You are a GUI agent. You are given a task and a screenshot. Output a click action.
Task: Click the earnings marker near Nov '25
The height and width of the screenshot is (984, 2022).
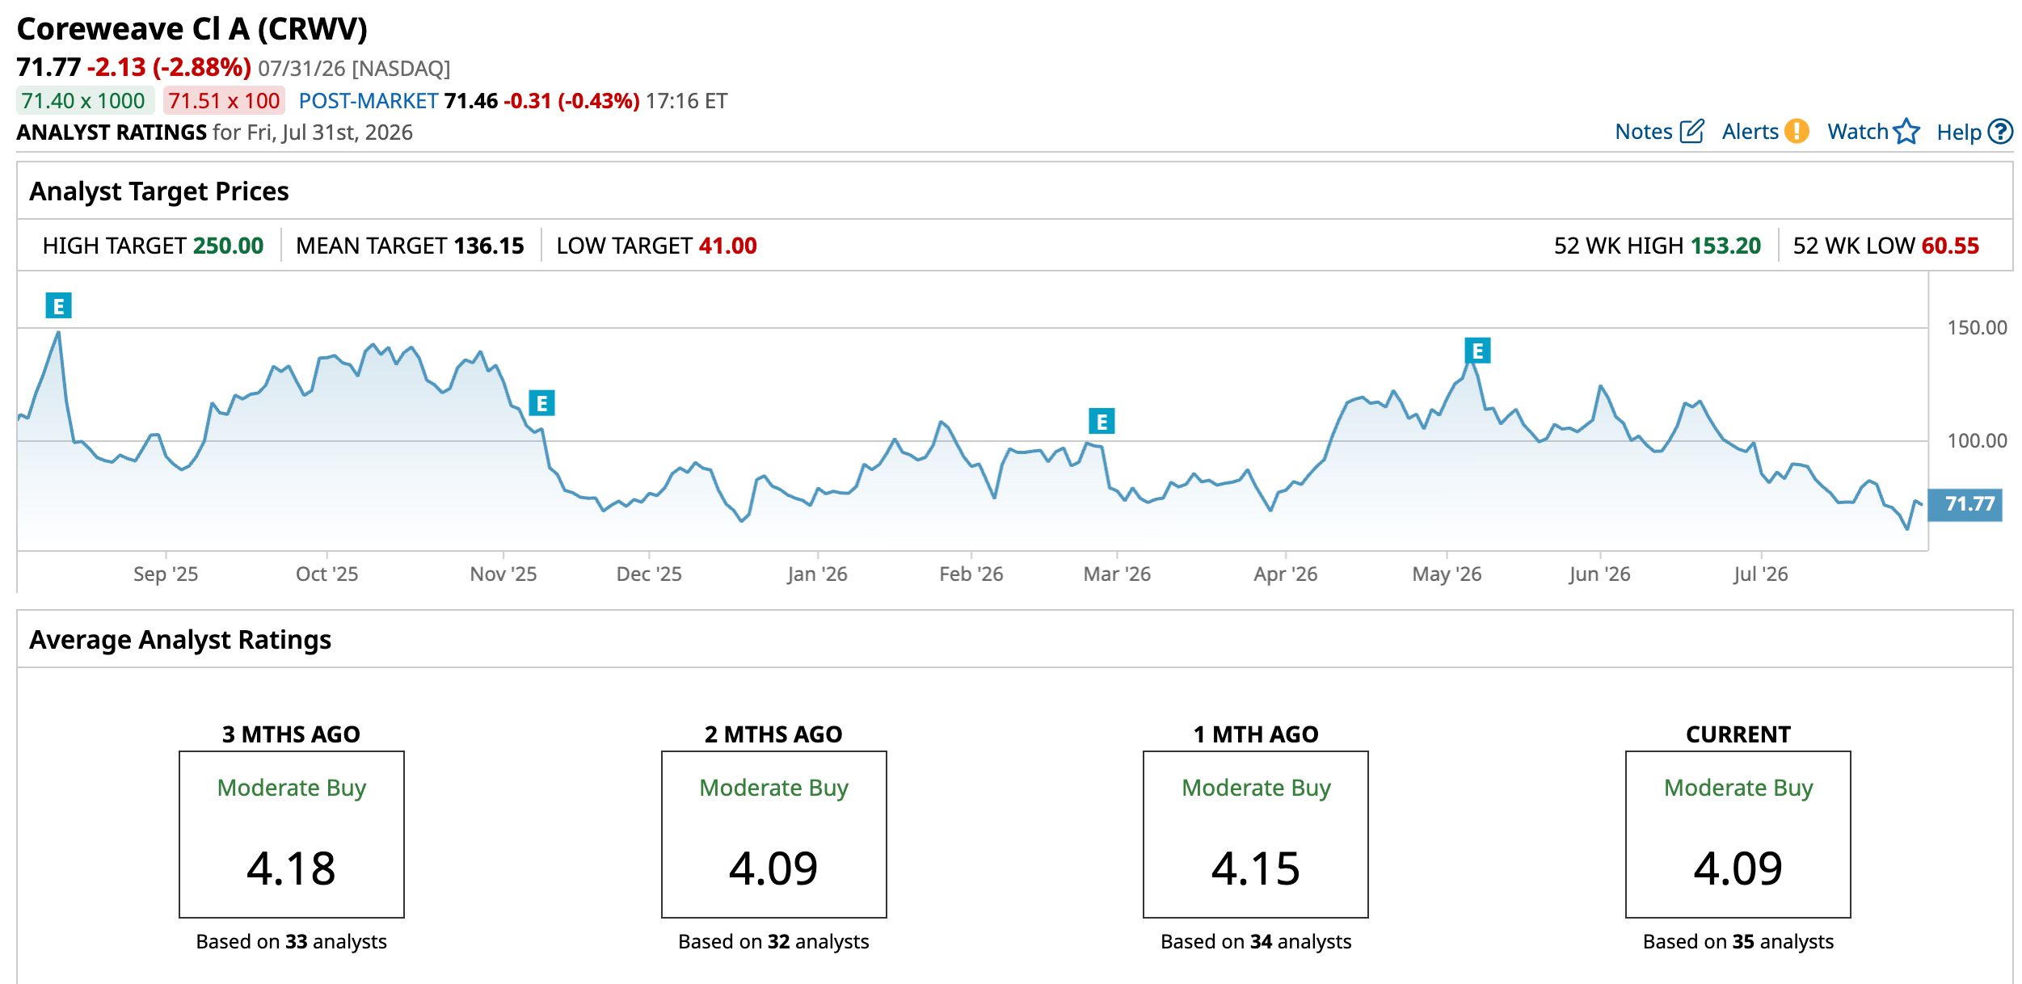[x=541, y=402]
